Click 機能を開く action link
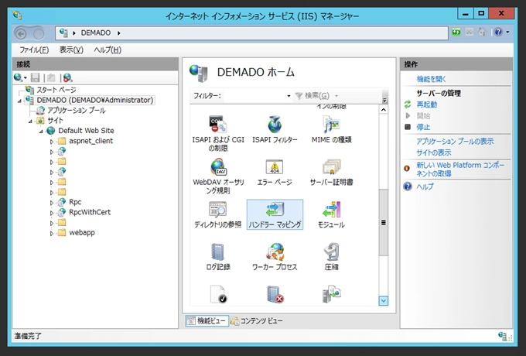This screenshot has width=526, height=356. click(431, 79)
